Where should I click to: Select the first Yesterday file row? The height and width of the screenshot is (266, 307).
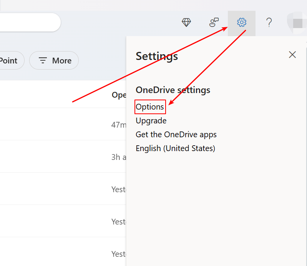(x=63, y=189)
